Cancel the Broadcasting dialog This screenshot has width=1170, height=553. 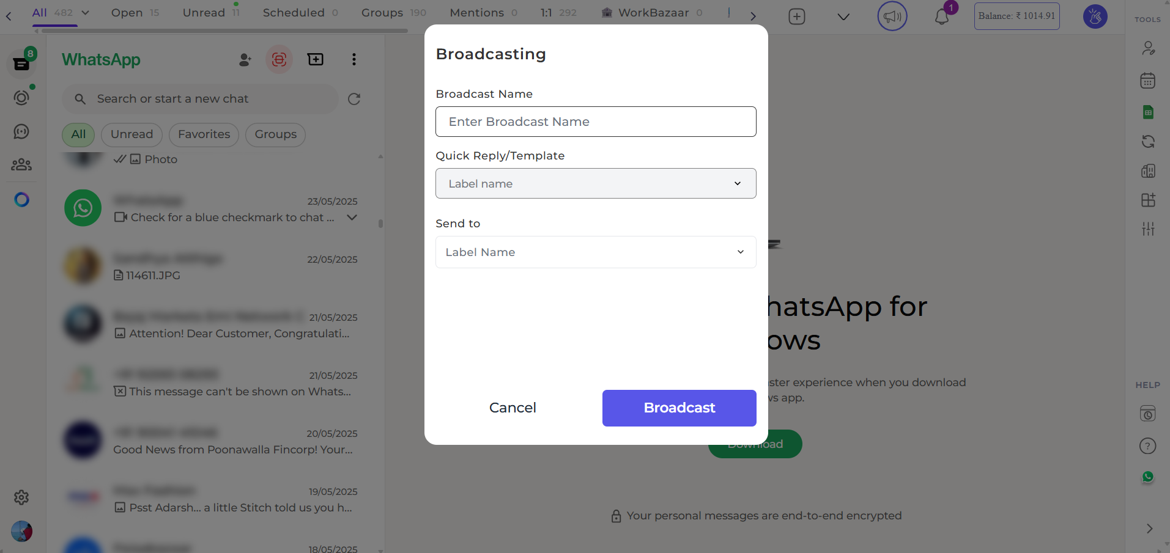click(x=512, y=408)
